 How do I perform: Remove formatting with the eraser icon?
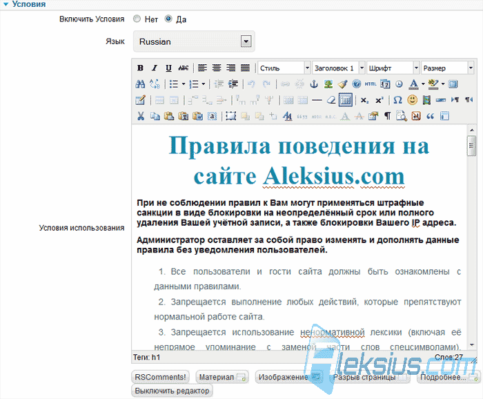[331, 100]
